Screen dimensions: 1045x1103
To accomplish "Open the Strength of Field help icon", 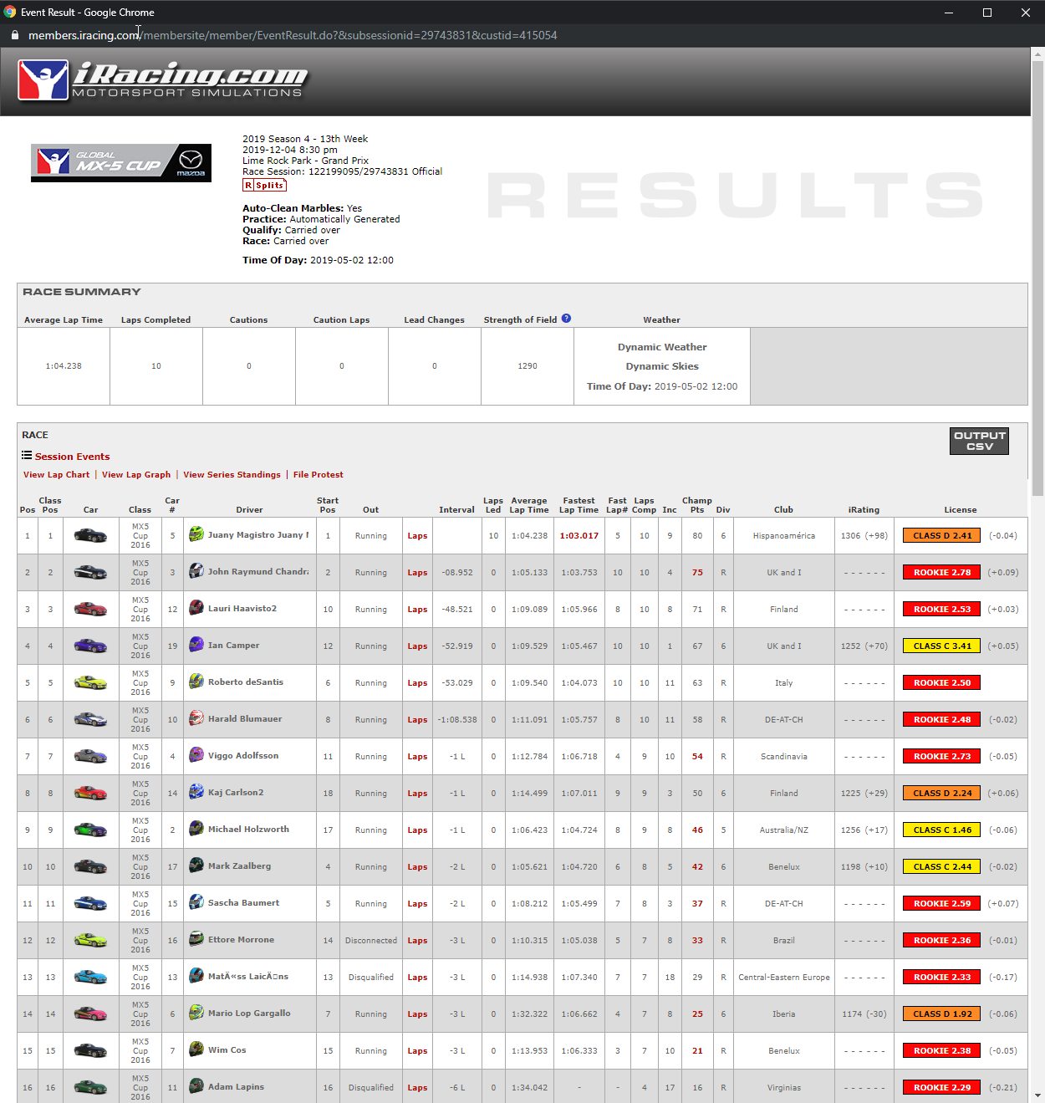I will coord(566,319).
